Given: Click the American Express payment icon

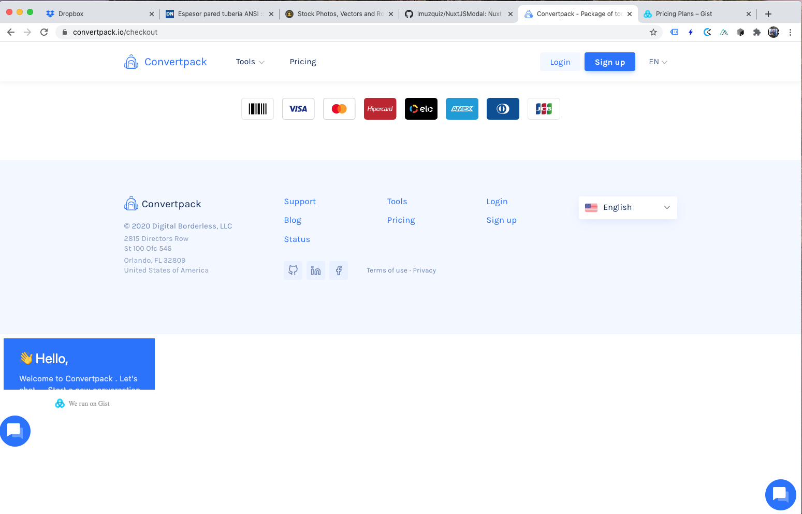Looking at the screenshot, I should (x=462, y=109).
